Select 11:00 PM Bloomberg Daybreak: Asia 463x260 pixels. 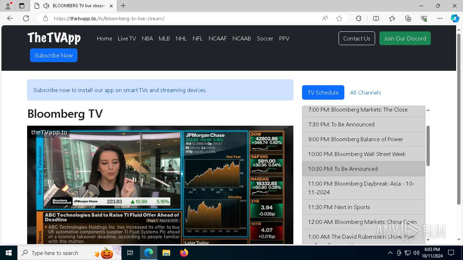pyautogui.click(x=364, y=188)
